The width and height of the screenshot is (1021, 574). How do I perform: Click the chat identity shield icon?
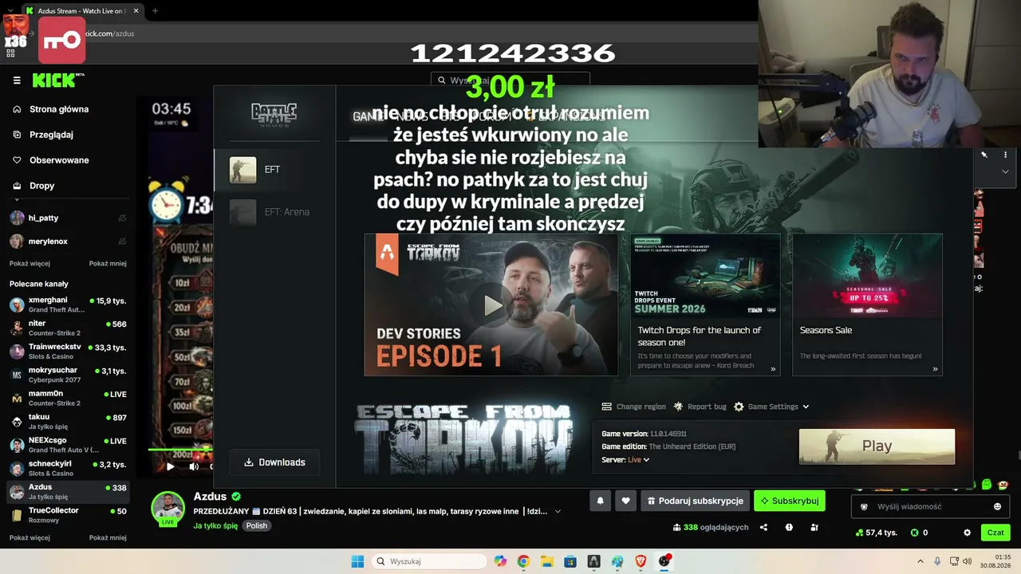pos(864,506)
